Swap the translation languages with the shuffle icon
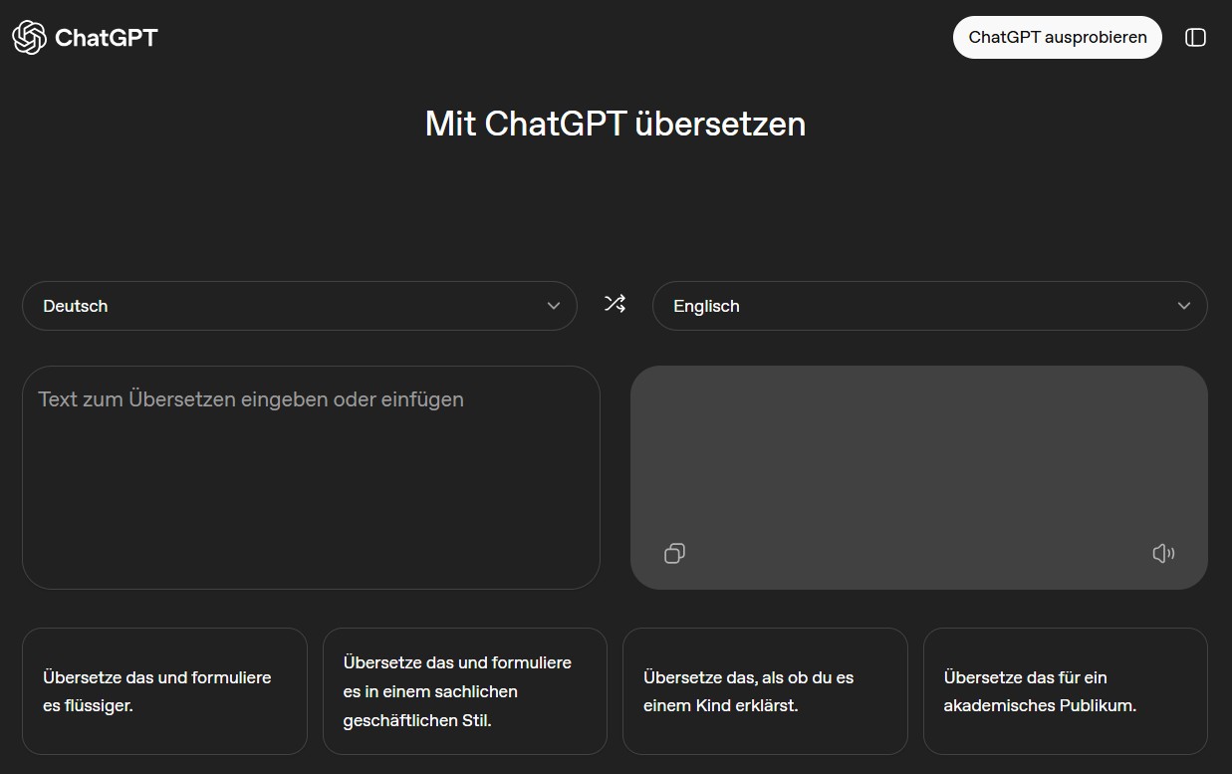Screen dimensions: 1232x774 [x=615, y=304]
